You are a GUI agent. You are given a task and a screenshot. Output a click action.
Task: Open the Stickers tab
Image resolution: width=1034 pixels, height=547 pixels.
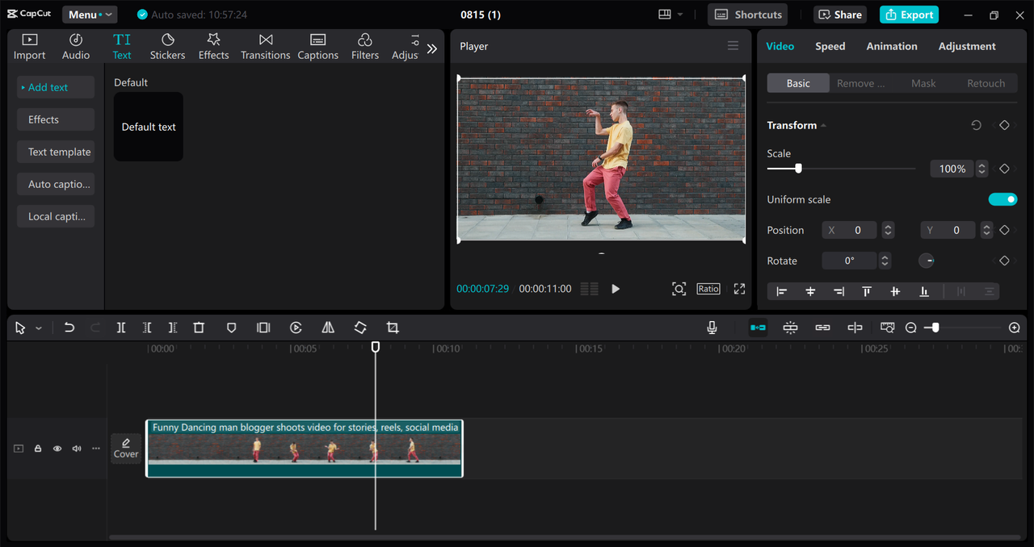coord(167,47)
